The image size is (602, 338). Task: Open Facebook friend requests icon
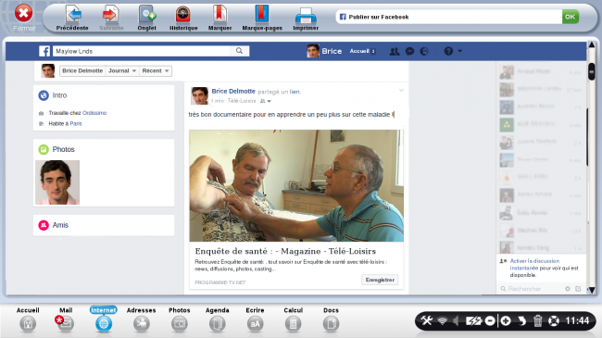pyautogui.click(x=395, y=51)
